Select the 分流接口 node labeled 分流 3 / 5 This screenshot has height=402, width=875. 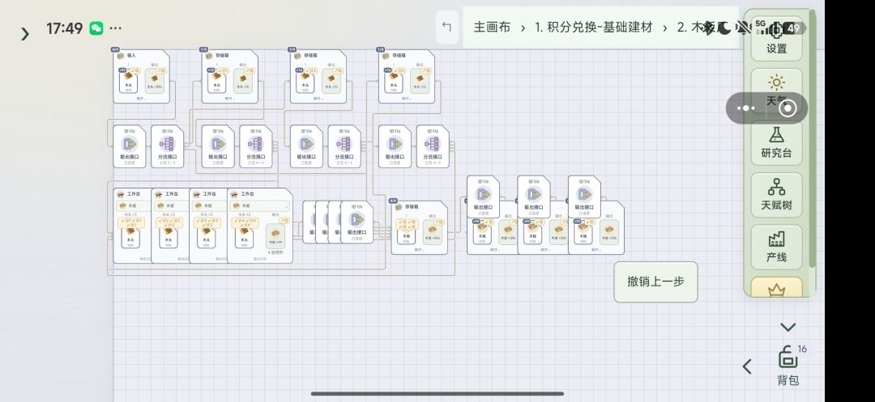pyautogui.click(x=167, y=146)
